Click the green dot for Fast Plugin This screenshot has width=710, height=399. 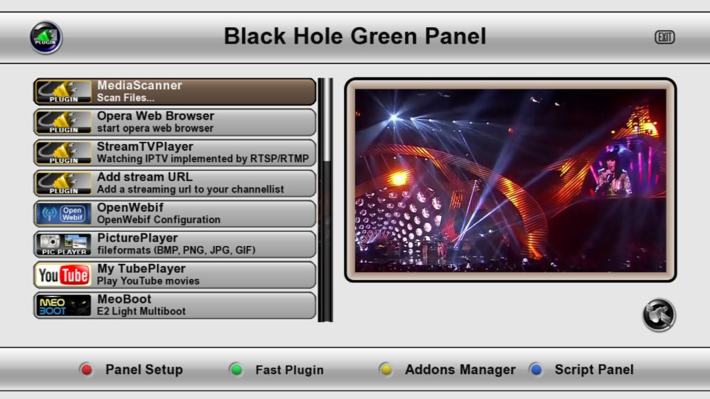click(236, 370)
